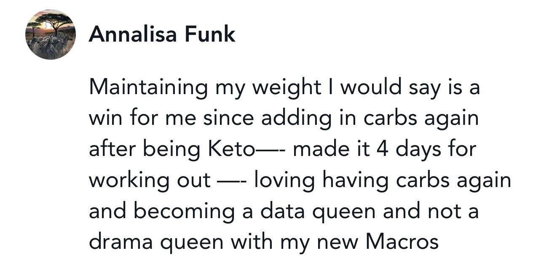Click the word "Maintaining" in the comment
Image resolution: width=541 pixels, height=269 pixels.
(148, 88)
